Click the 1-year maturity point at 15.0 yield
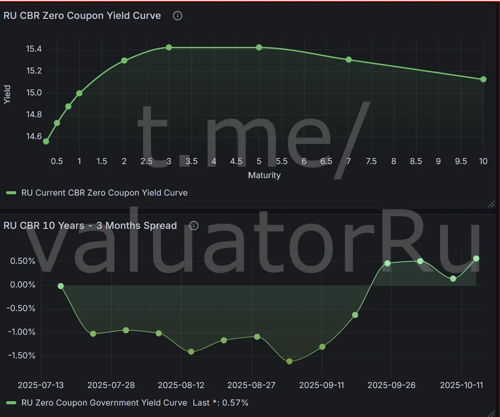This screenshot has height=417, width=500. (x=79, y=93)
